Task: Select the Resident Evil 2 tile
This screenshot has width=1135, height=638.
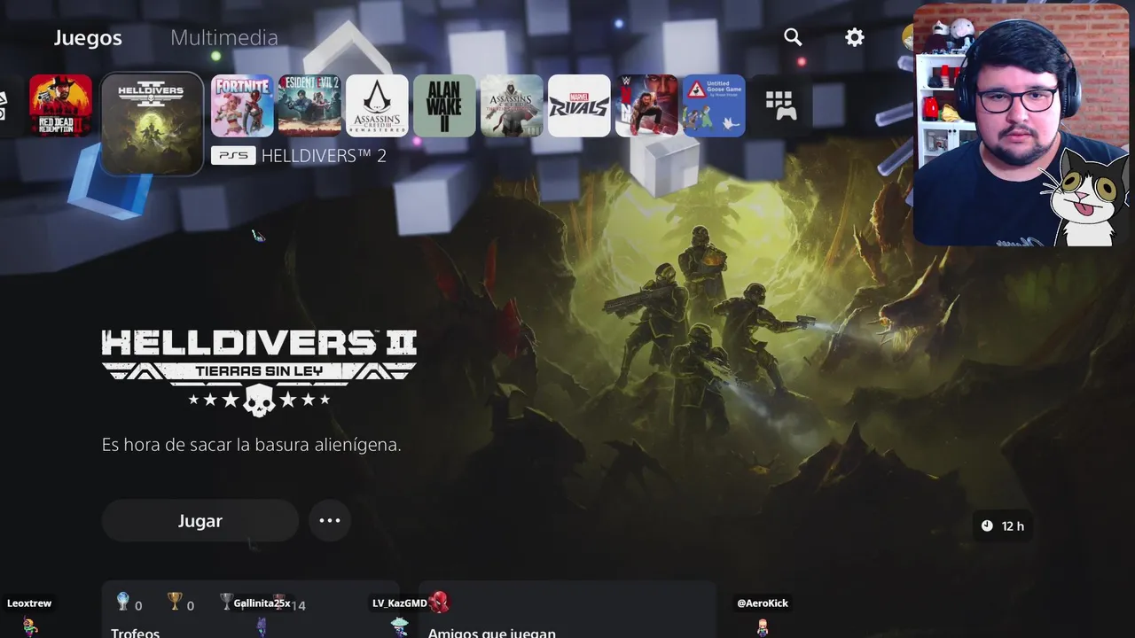Action: click(309, 105)
